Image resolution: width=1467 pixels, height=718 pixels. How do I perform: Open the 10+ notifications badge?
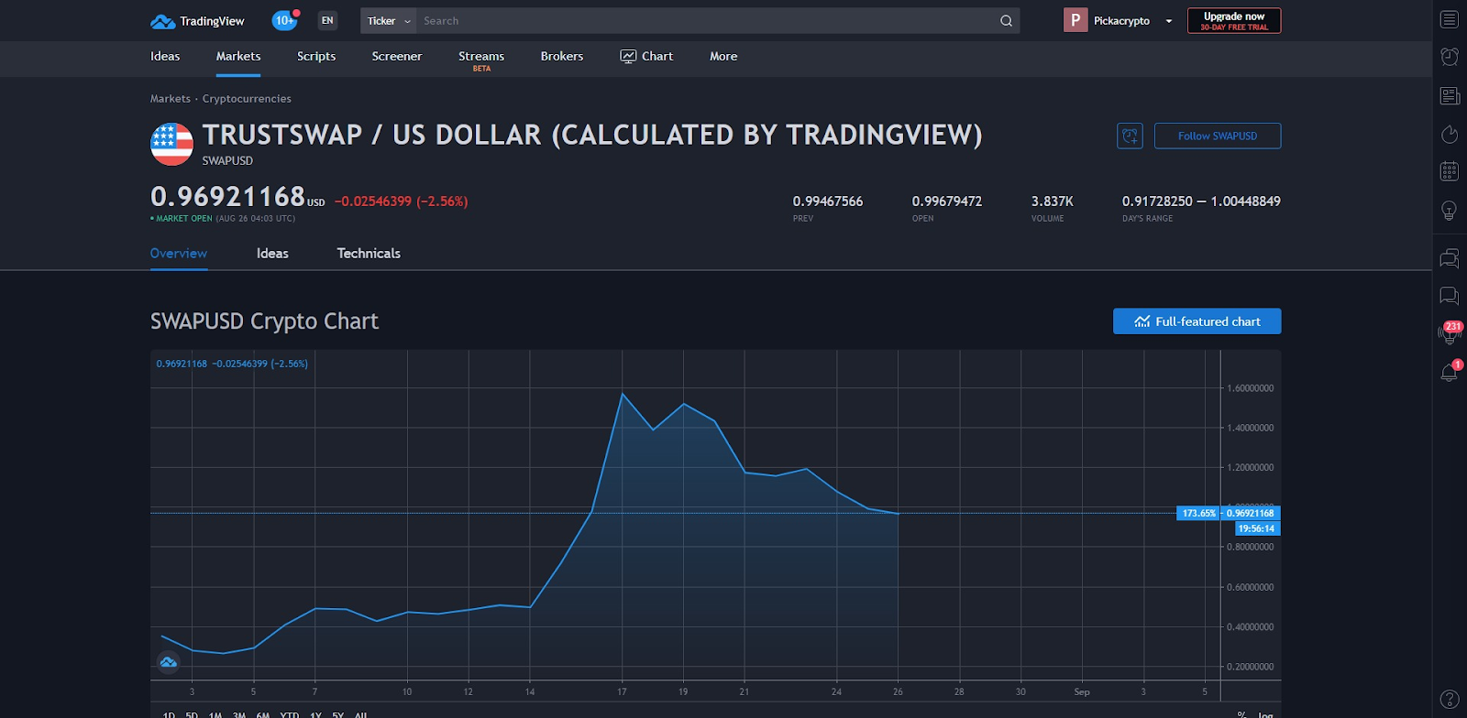tap(285, 20)
